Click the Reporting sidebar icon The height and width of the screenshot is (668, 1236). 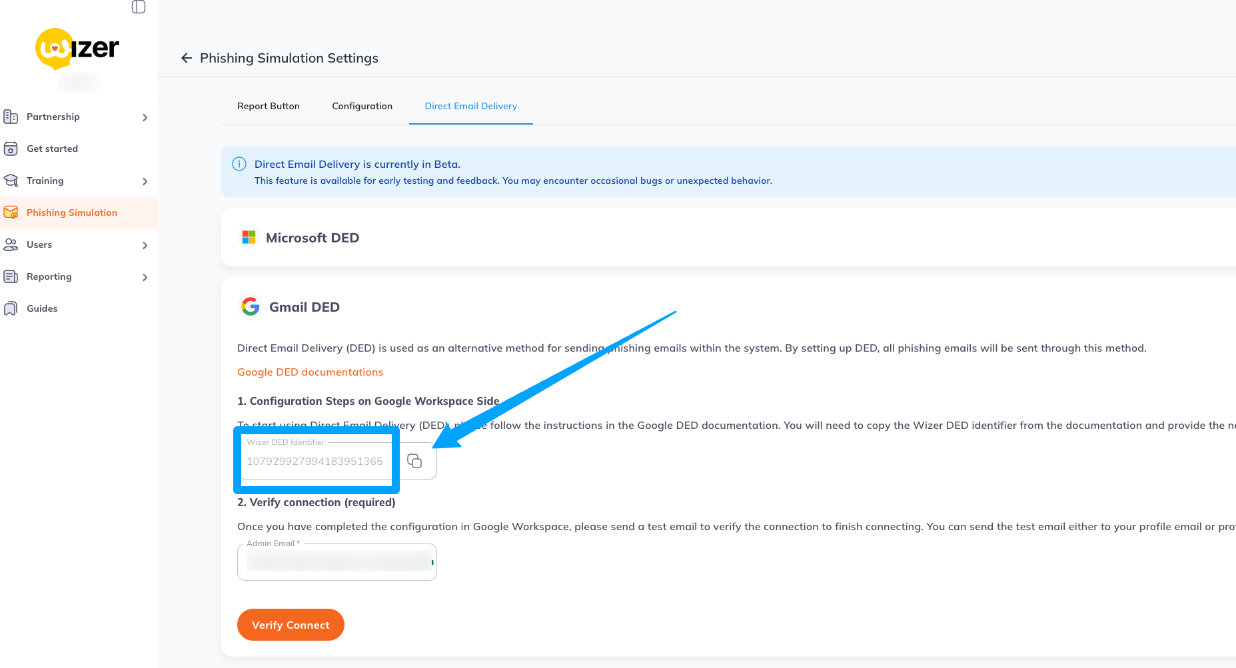coord(11,276)
